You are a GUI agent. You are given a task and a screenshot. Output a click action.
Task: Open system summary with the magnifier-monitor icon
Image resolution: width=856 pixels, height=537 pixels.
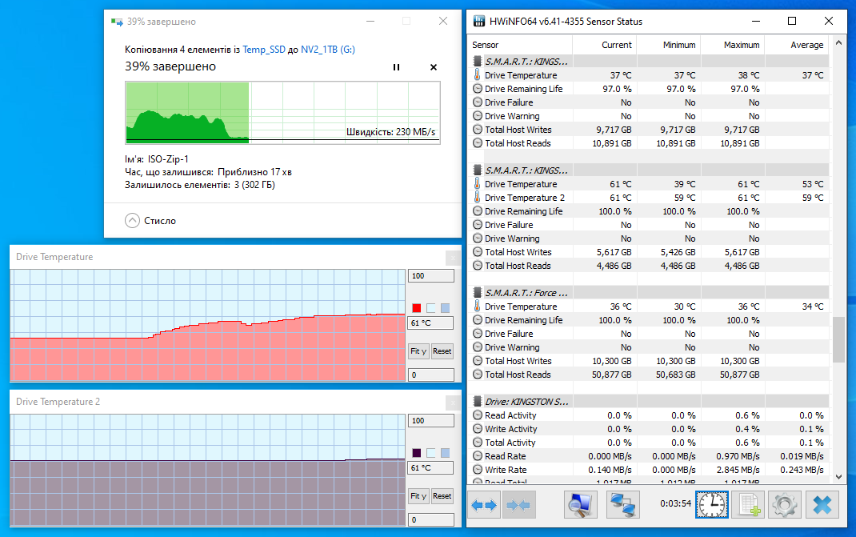tap(579, 504)
